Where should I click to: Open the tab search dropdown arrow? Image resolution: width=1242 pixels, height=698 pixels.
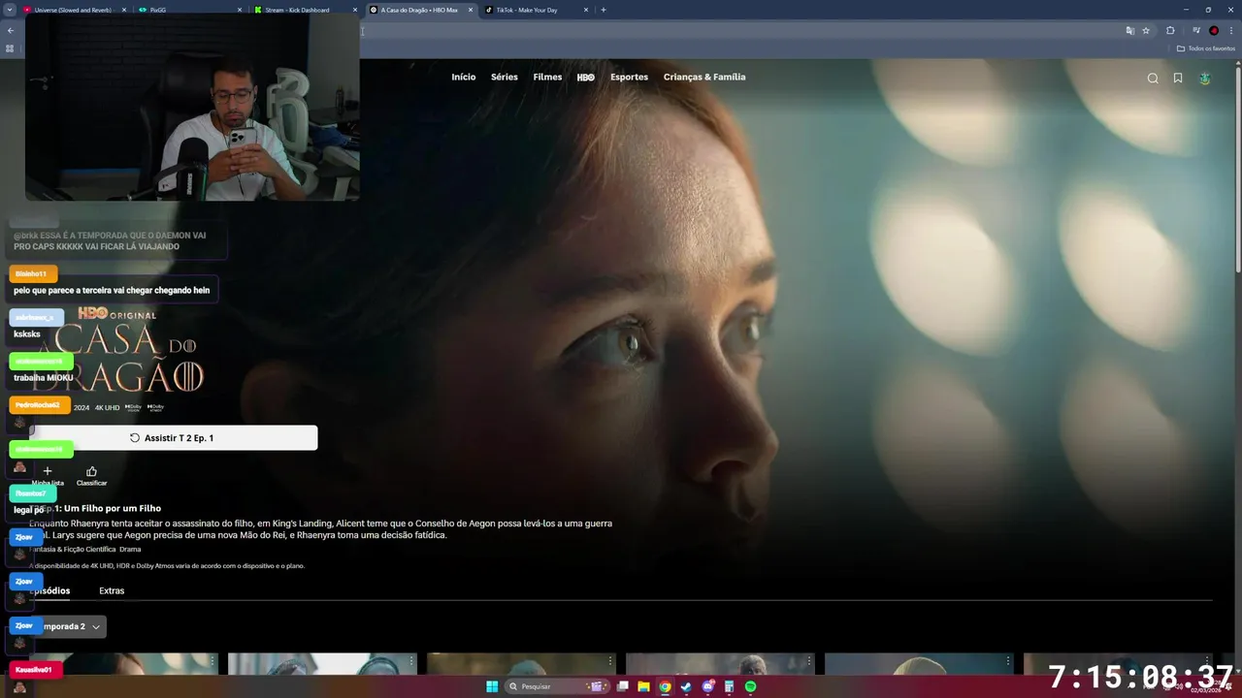(x=10, y=10)
